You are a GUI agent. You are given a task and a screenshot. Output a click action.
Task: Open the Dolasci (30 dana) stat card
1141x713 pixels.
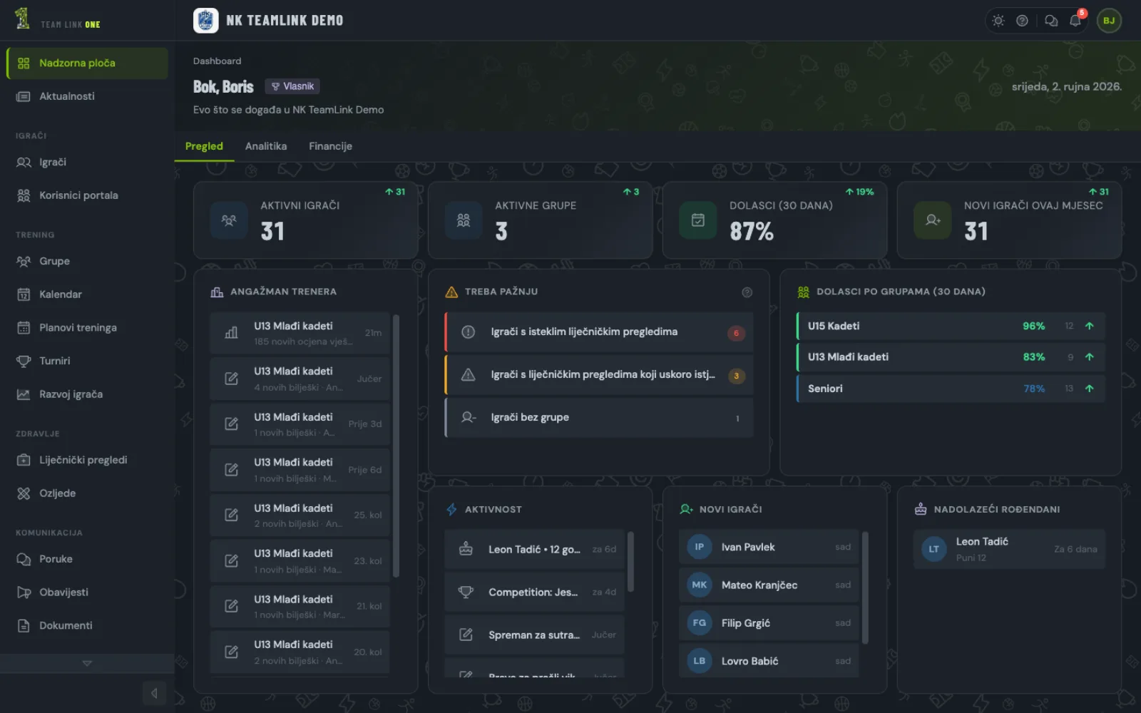tap(774, 220)
